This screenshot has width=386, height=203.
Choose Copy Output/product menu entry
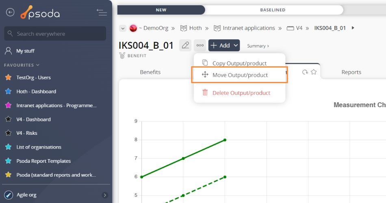pos(239,63)
